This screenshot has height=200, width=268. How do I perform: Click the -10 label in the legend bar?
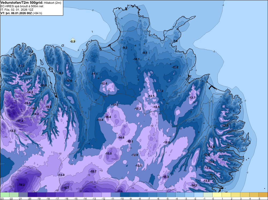[122, 198]
